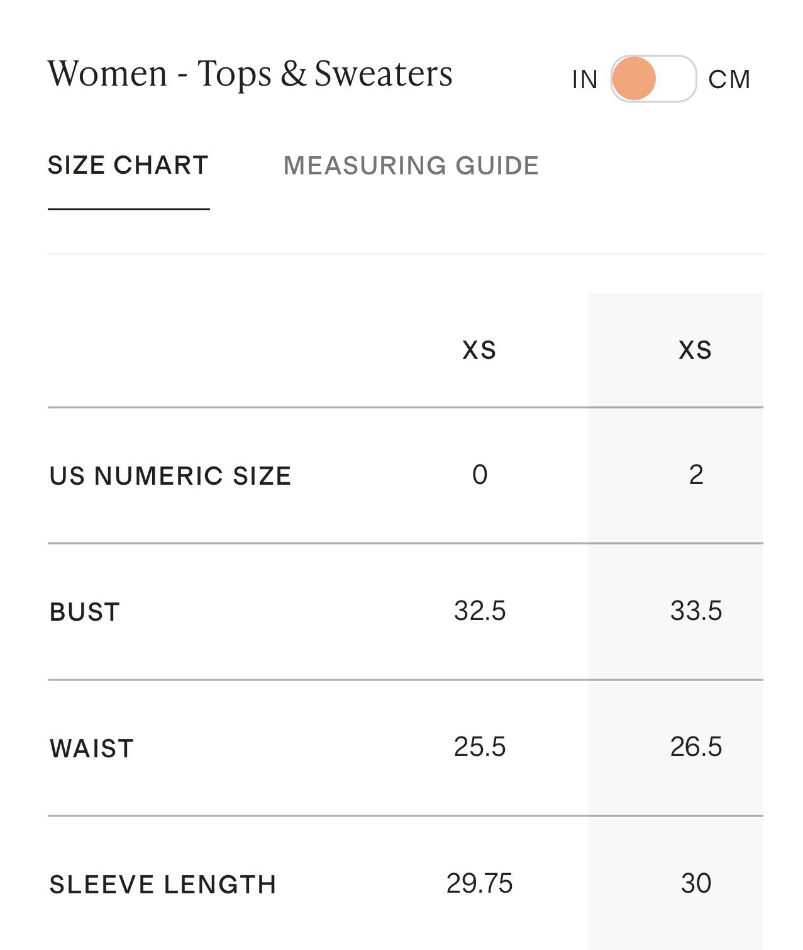The image size is (803, 950).
Task: Select the waist measurement 25.5
Action: 480,747
